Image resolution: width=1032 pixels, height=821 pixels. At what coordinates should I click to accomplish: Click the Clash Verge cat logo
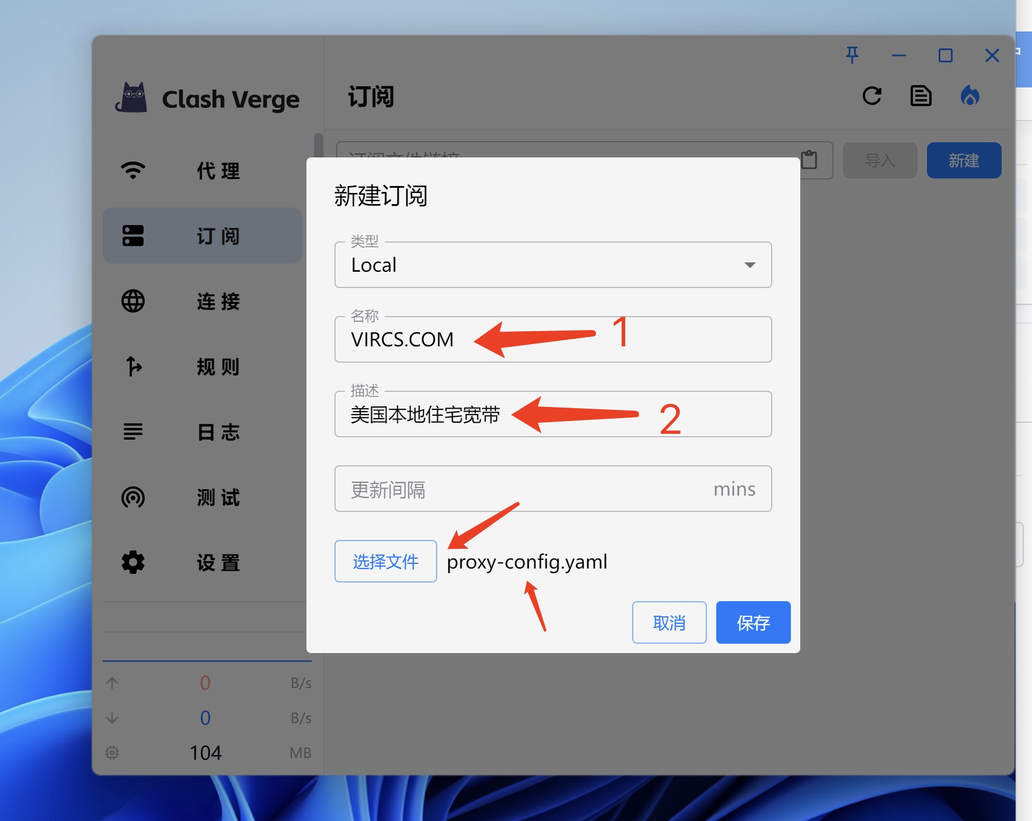point(132,98)
